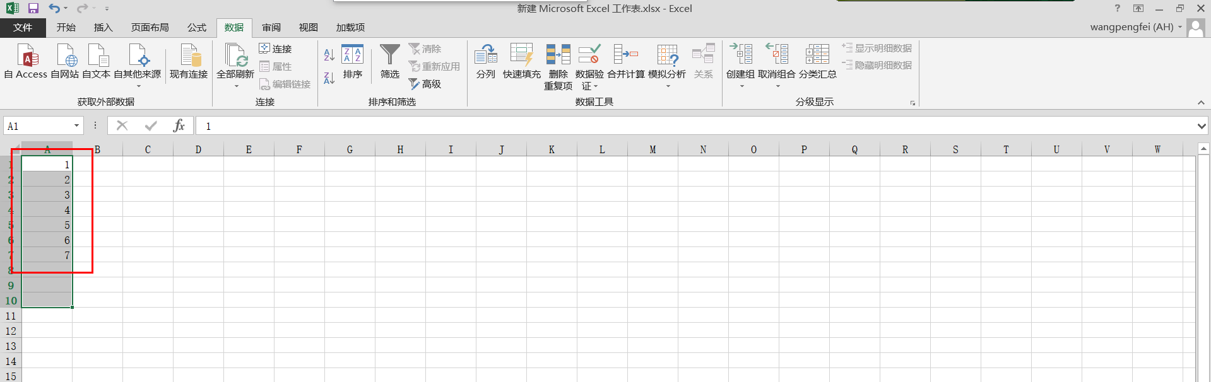
Task: Cancel formula entry X button
Action: click(122, 125)
